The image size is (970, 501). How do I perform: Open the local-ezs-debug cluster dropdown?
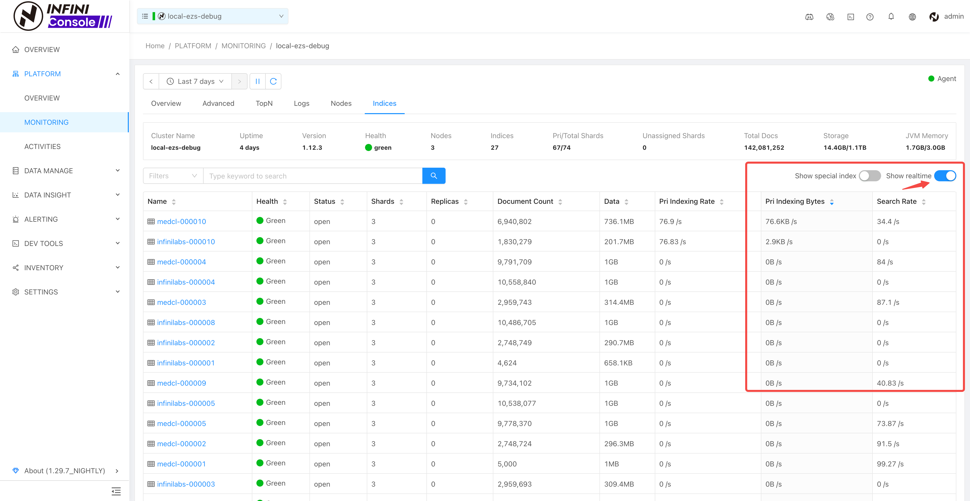(x=213, y=16)
